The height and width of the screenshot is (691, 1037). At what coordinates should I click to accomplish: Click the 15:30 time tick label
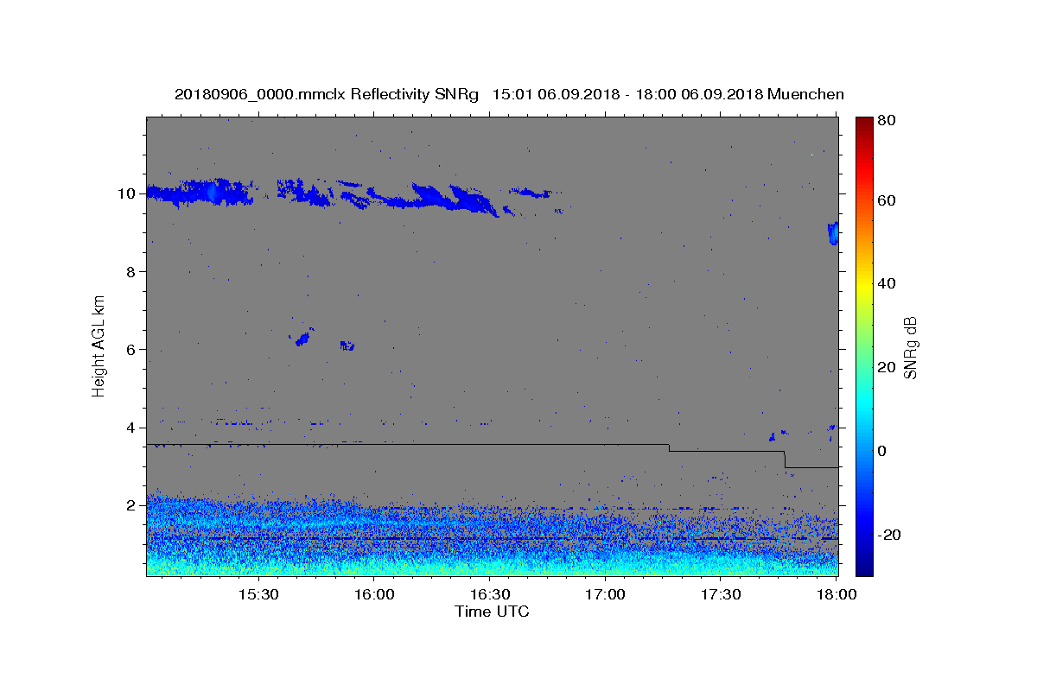(x=258, y=595)
